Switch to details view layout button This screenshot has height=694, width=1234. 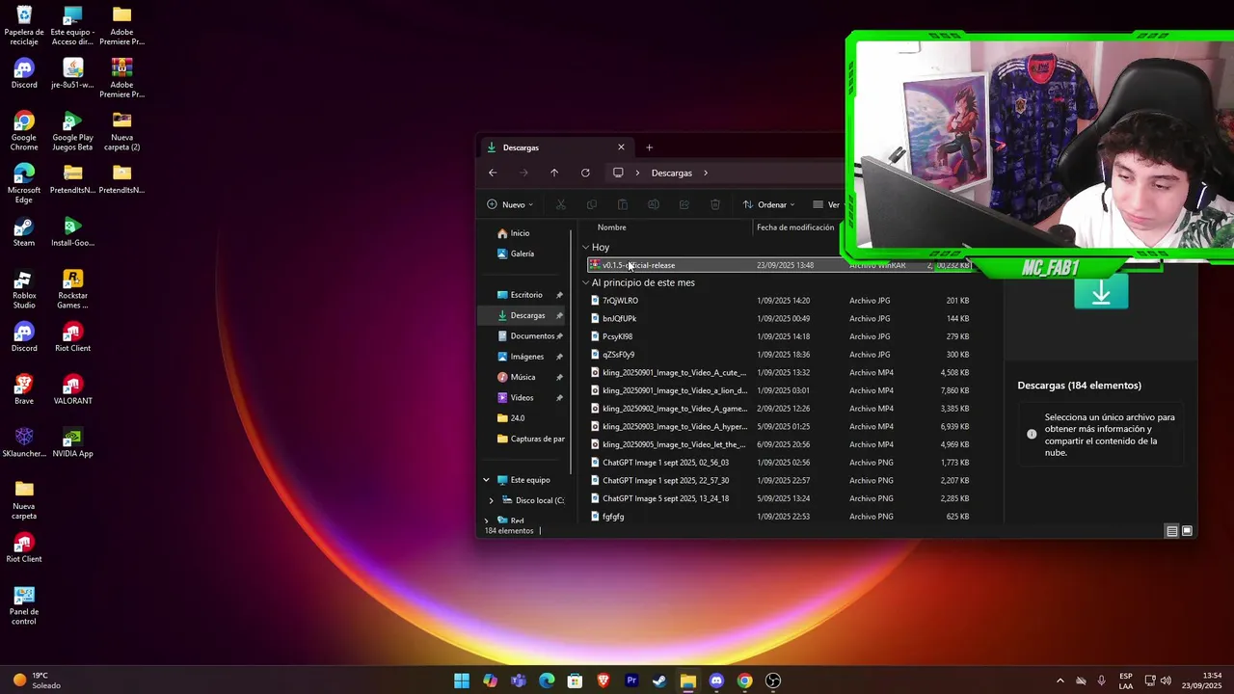pyautogui.click(x=1171, y=531)
